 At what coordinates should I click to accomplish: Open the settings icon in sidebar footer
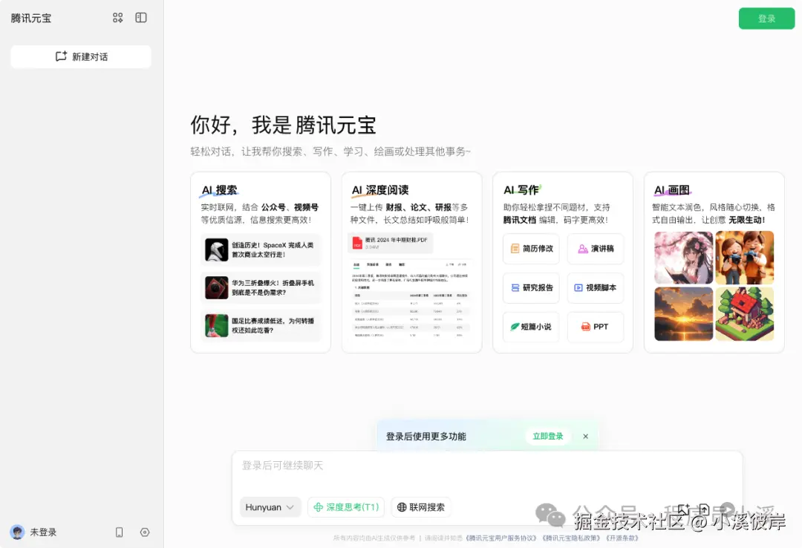pyautogui.click(x=145, y=532)
